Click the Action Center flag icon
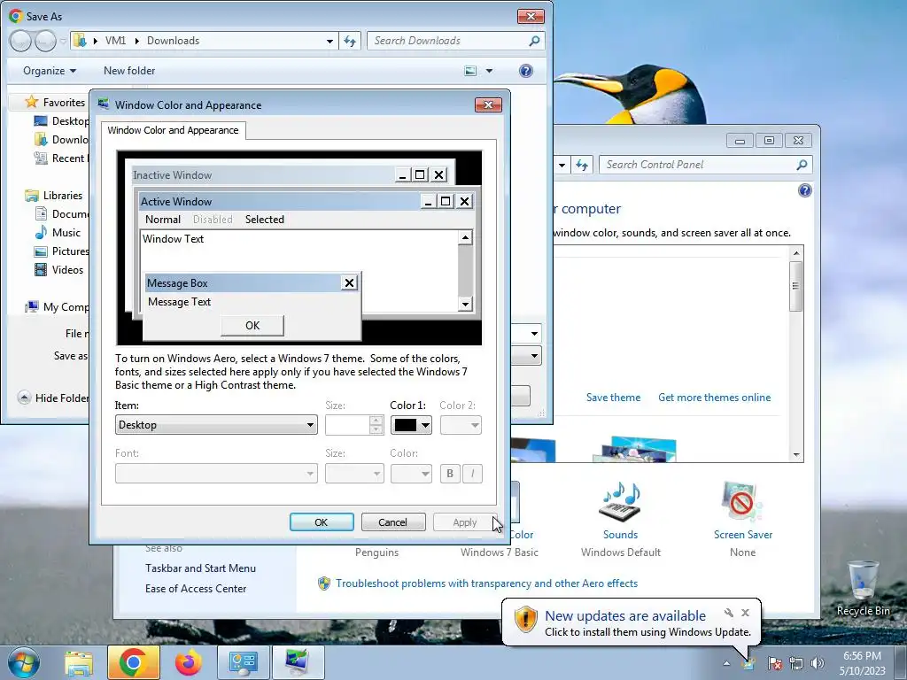Screen dimensions: 907x680 (775, 663)
